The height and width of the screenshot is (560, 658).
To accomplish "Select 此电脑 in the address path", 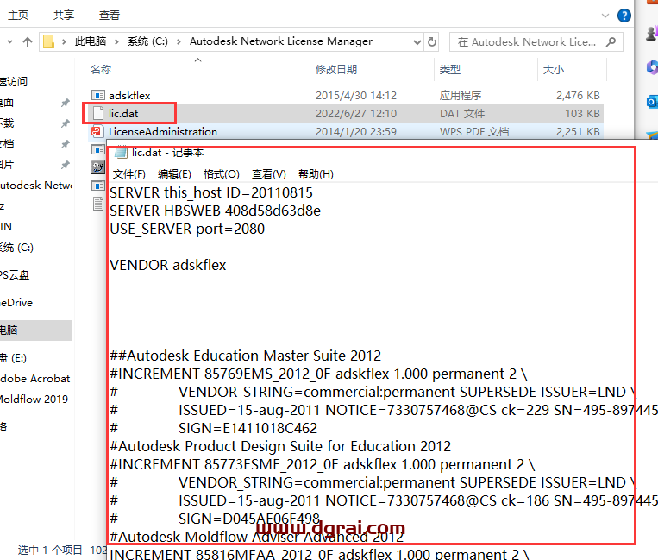I will [x=91, y=41].
